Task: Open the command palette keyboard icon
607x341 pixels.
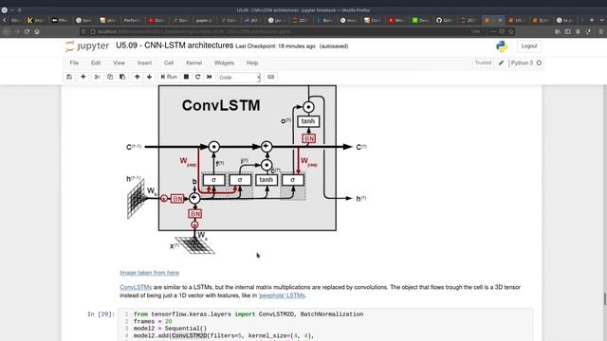Action: tap(270, 77)
